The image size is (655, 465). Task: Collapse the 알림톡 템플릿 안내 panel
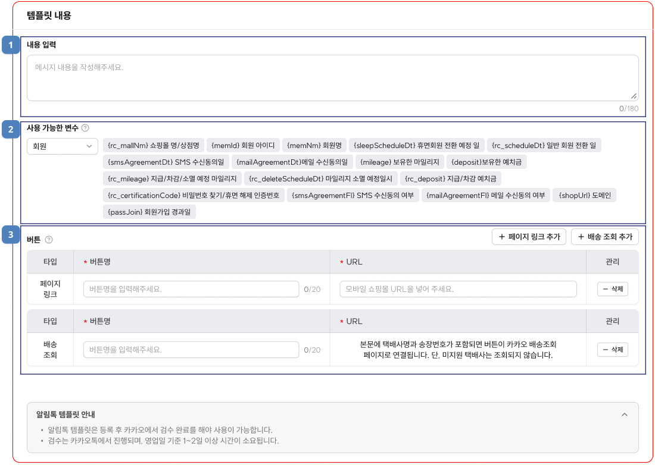[x=624, y=414]
